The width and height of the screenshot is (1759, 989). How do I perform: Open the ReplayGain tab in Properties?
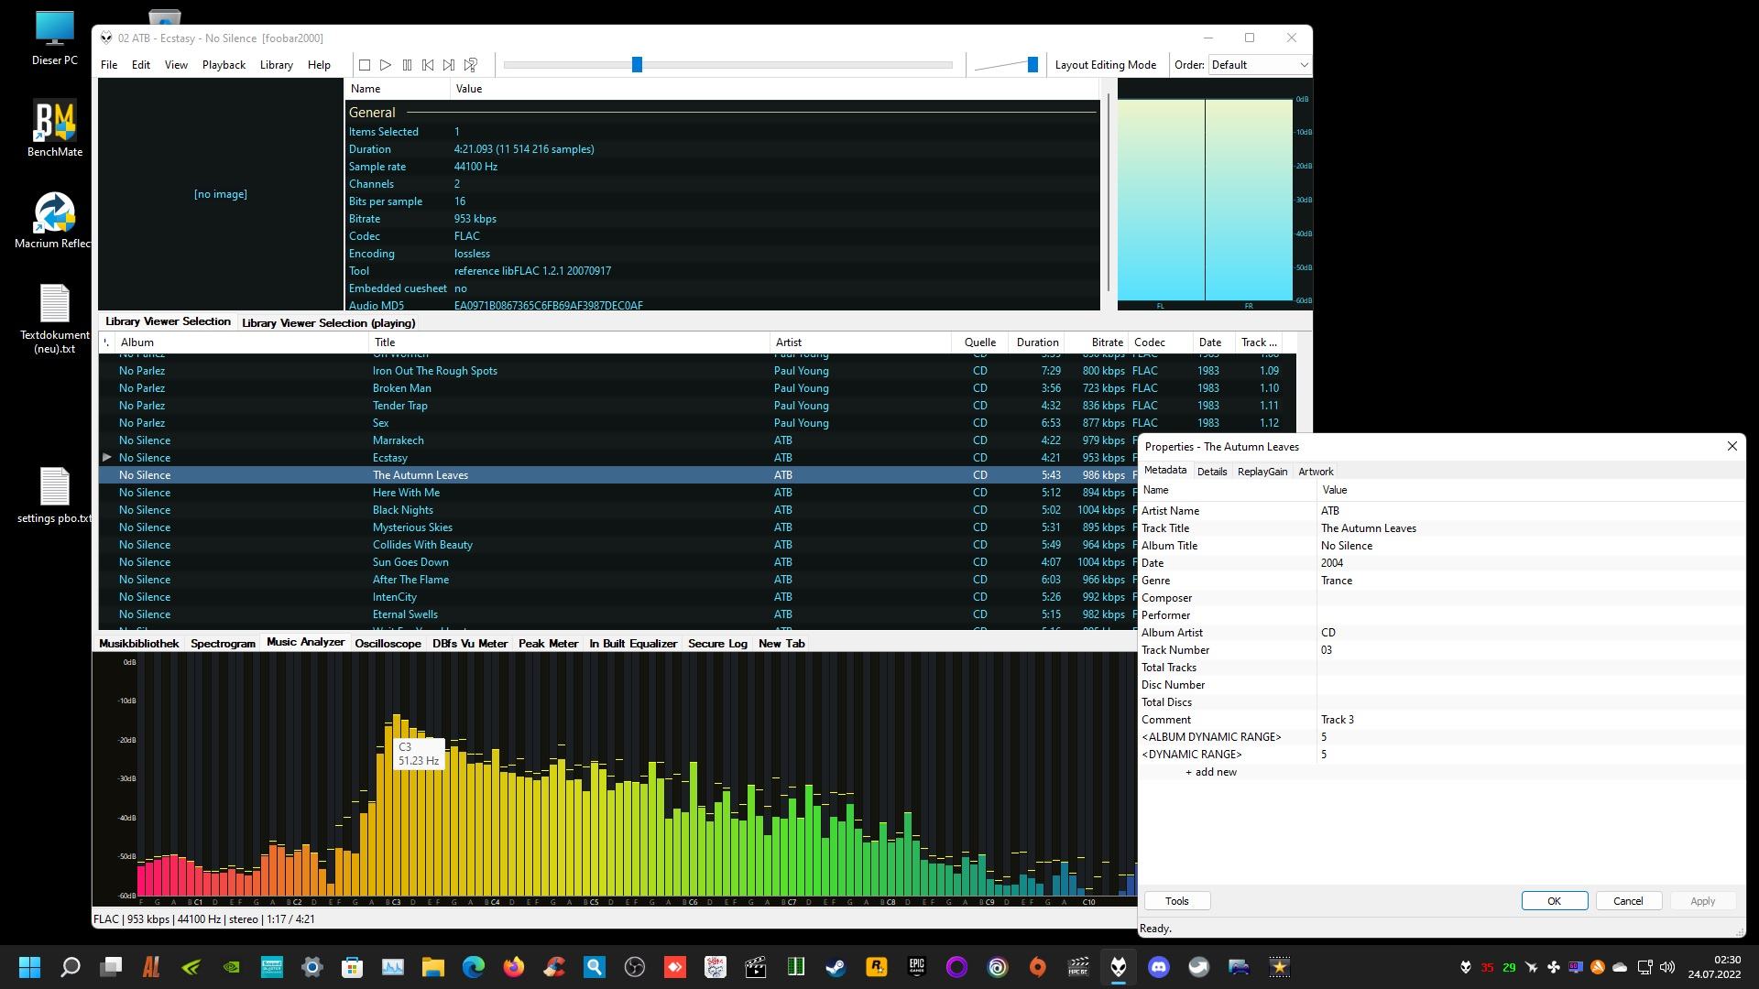click(x=1262, y=472)
